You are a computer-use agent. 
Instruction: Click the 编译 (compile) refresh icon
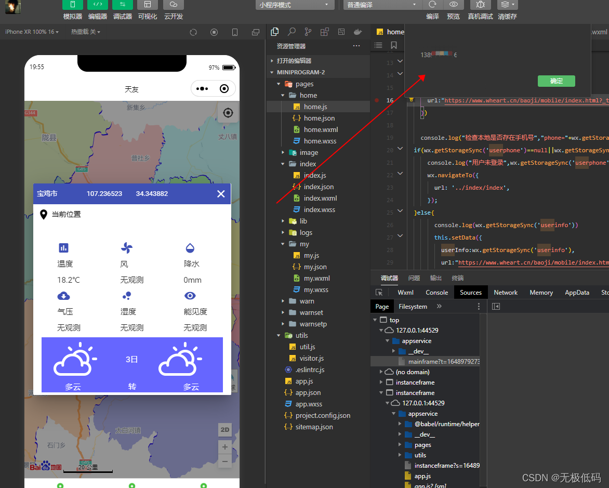coord(432,5)
